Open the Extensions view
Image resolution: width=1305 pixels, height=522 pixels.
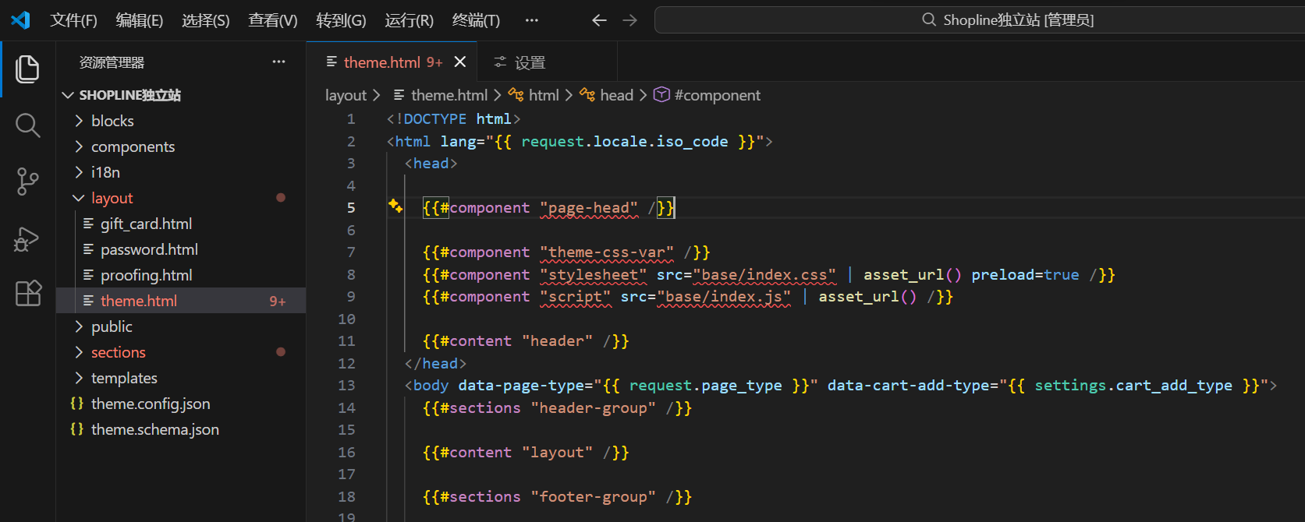point(27,294)
